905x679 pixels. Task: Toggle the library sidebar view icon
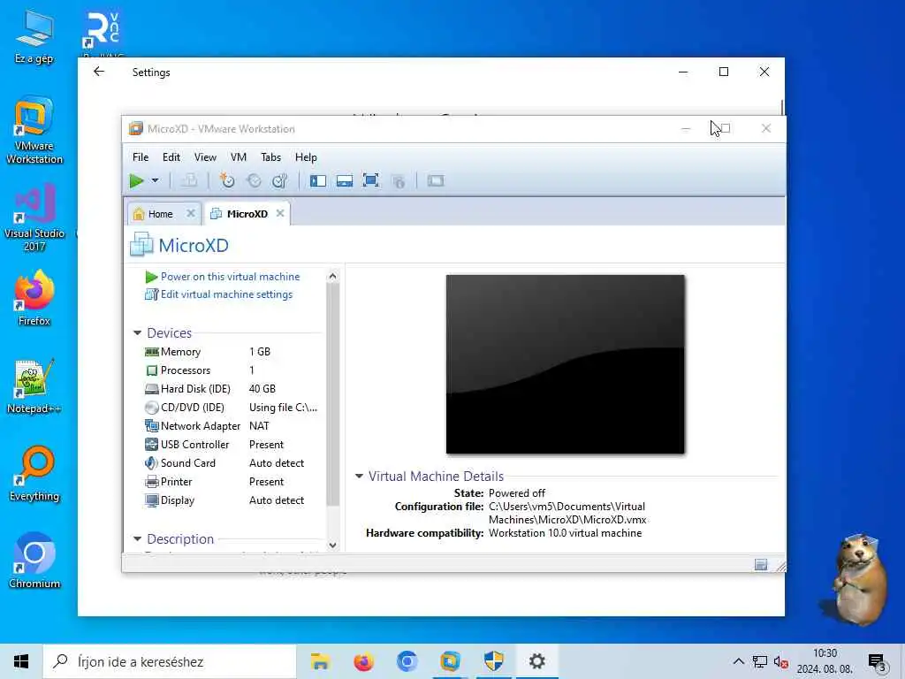tap(318, 180)
